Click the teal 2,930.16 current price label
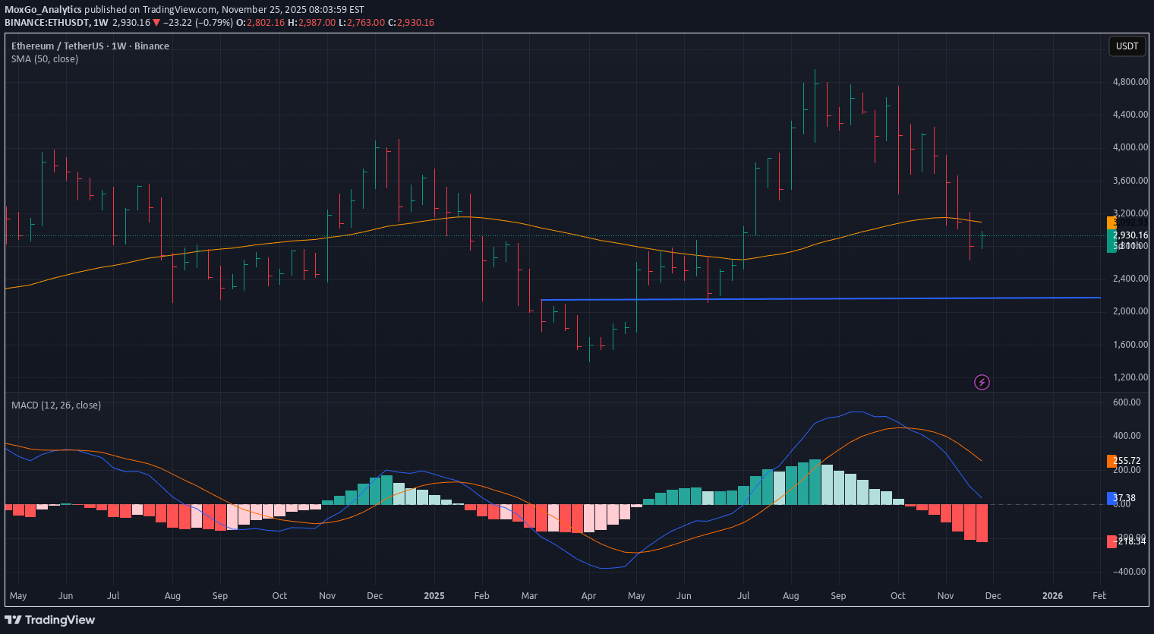 1129,235
